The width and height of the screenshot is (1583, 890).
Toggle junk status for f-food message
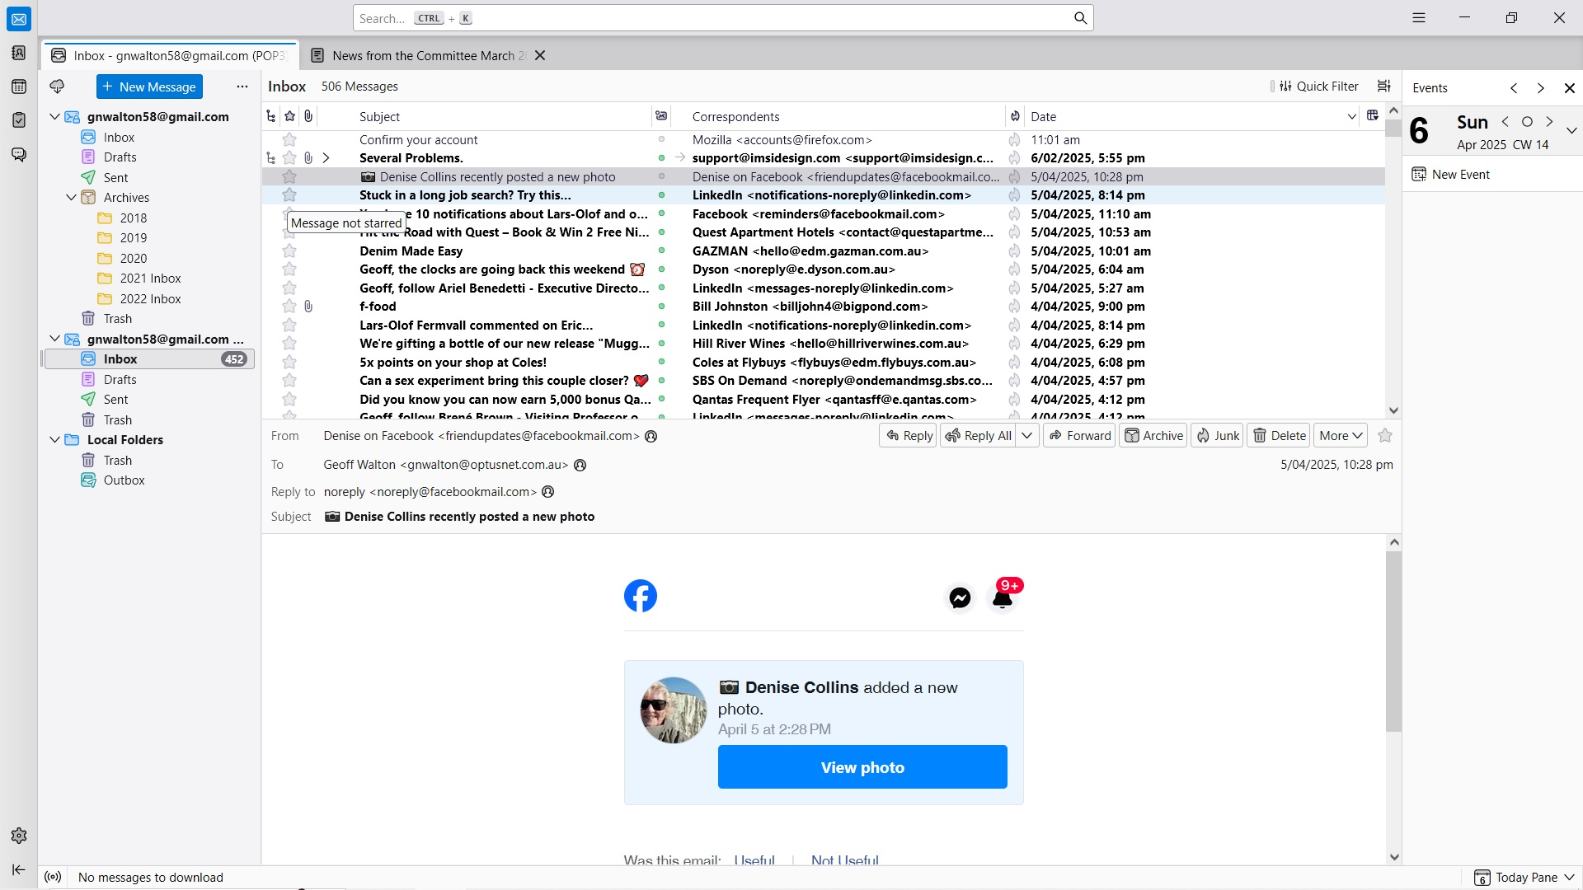(x=1014, y=307)
